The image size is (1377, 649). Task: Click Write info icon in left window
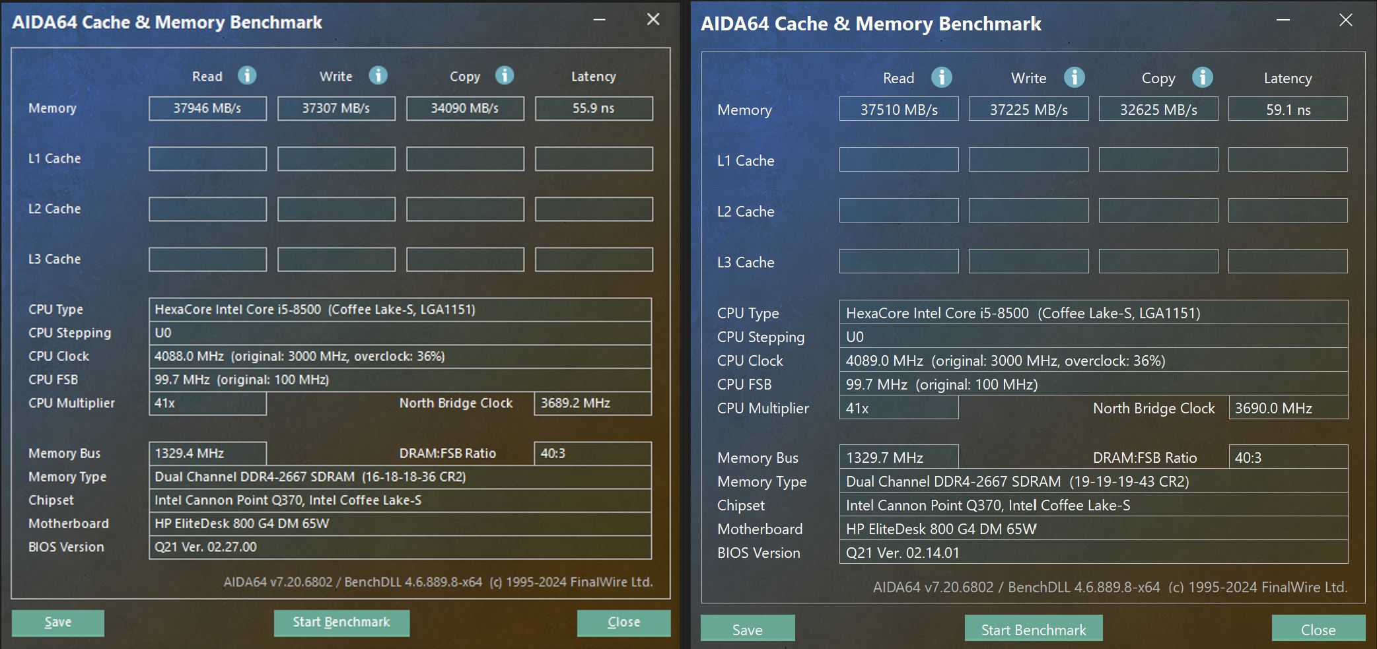[x=378, y=75]
